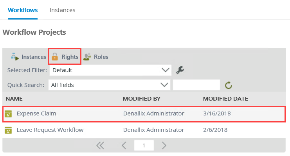Click the Roles users icon
The image size is (290, 156).
tap(87, 57)
